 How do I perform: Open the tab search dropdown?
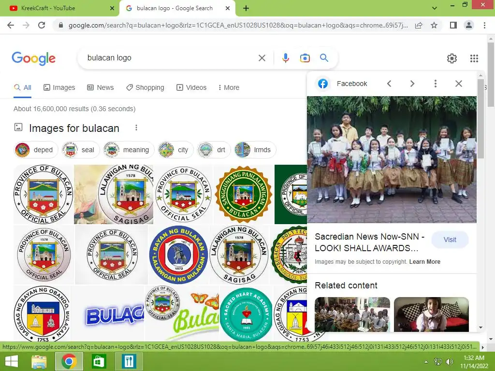[x=435, y=8]
